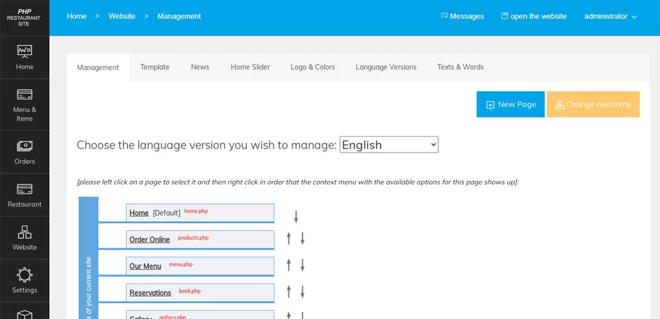Move the Home page down
The image size is (660, 319).
point(296,216)
